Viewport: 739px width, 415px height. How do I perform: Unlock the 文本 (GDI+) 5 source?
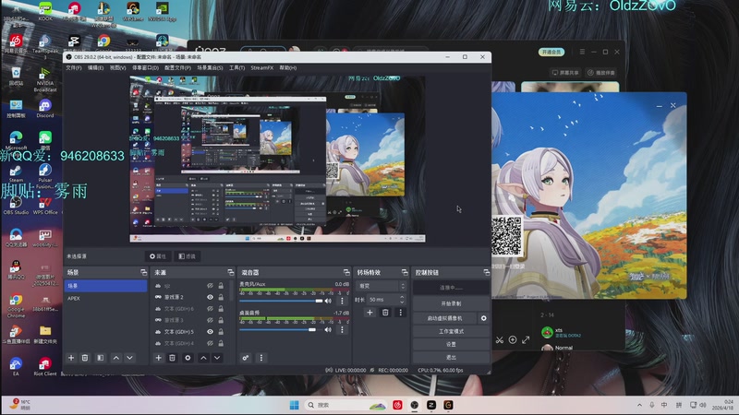pyautogui.click(x=221, y=332)
